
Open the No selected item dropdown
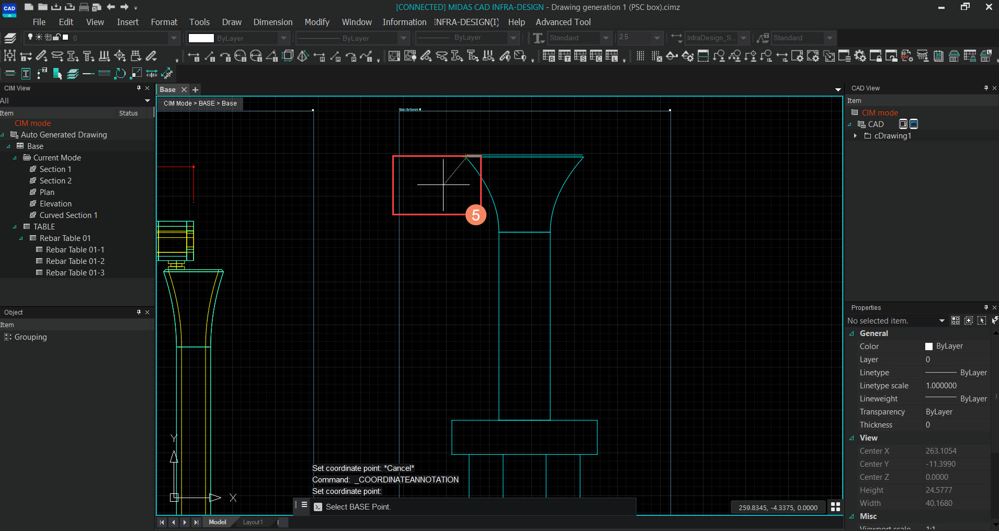point(941,320)
